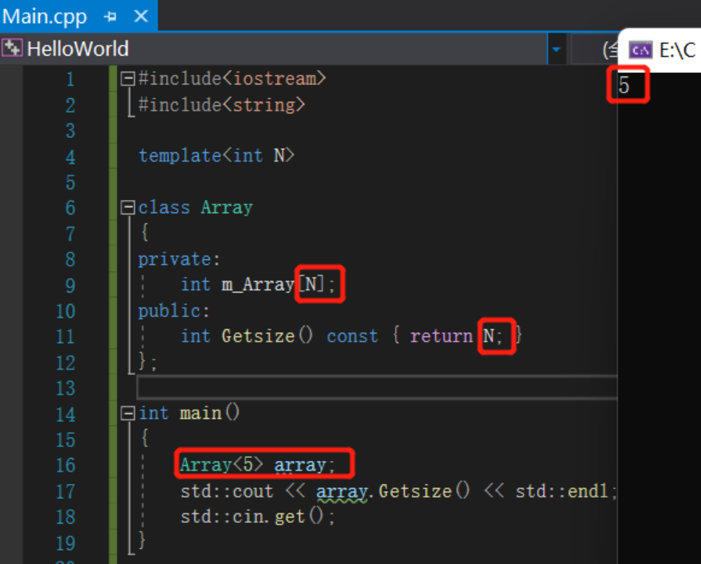
Task: Click the array variable on line 16
Action: (300, 465)
